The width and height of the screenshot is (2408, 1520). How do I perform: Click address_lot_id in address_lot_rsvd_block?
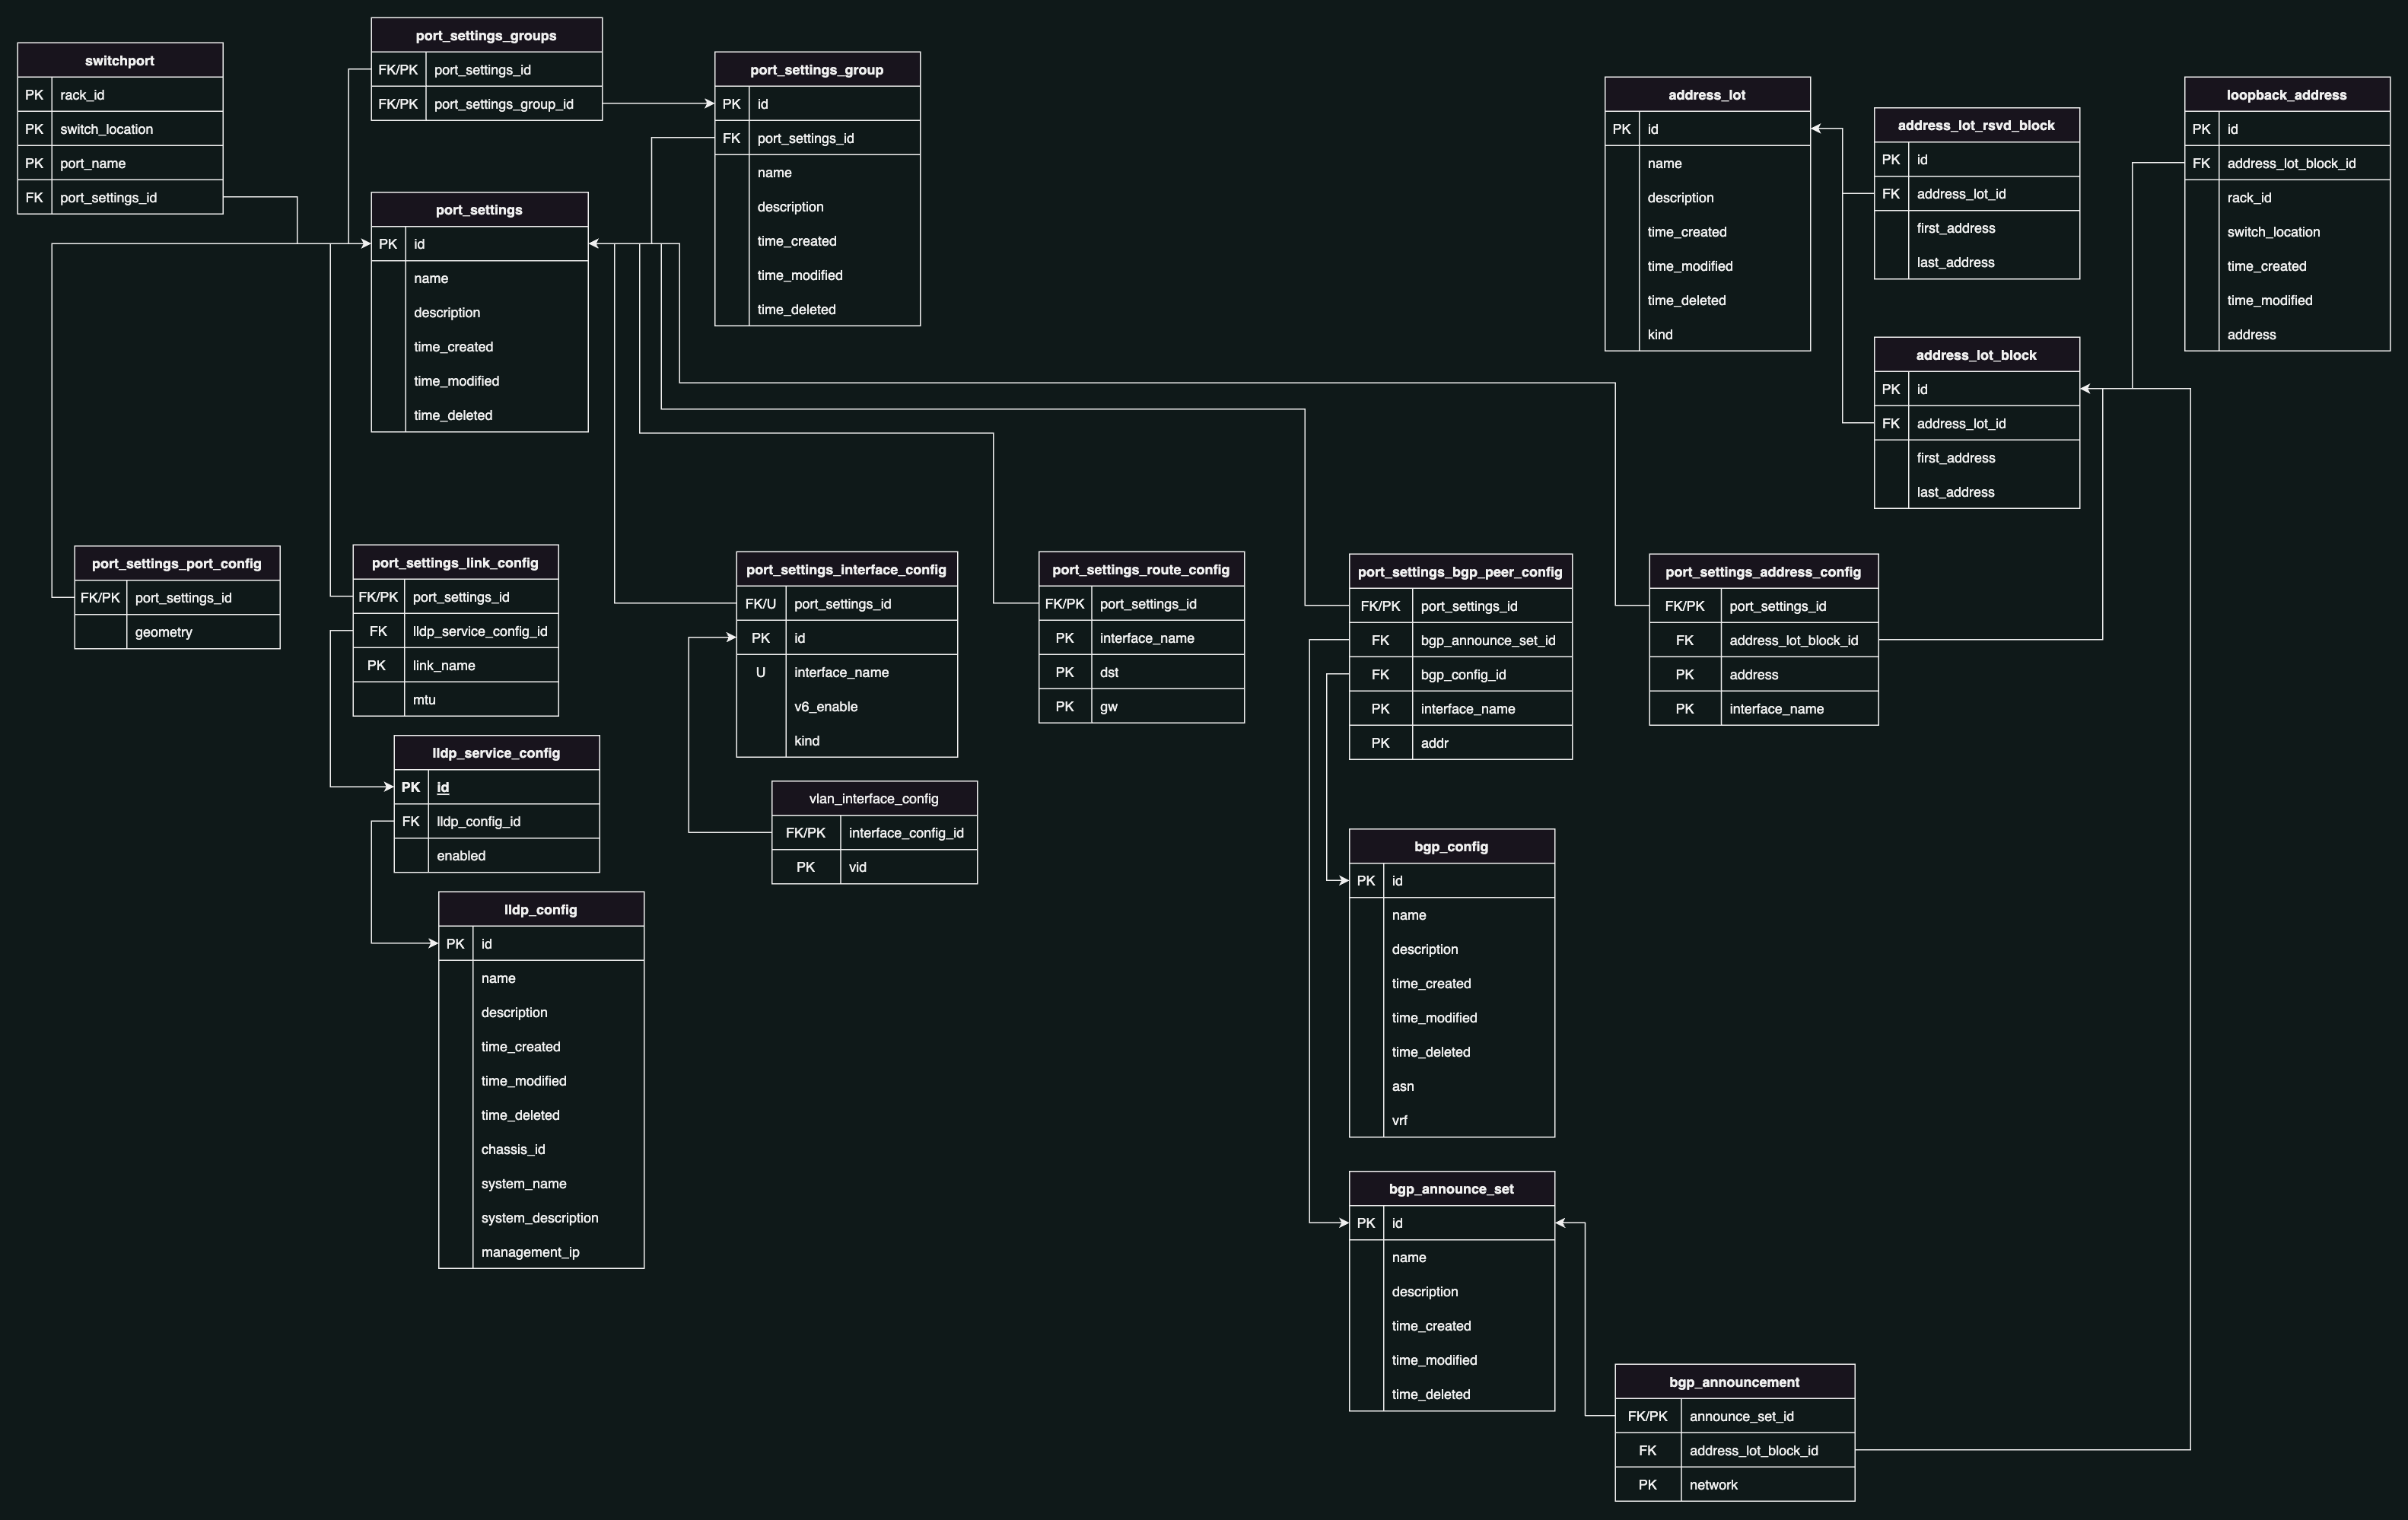point(1976,194)
